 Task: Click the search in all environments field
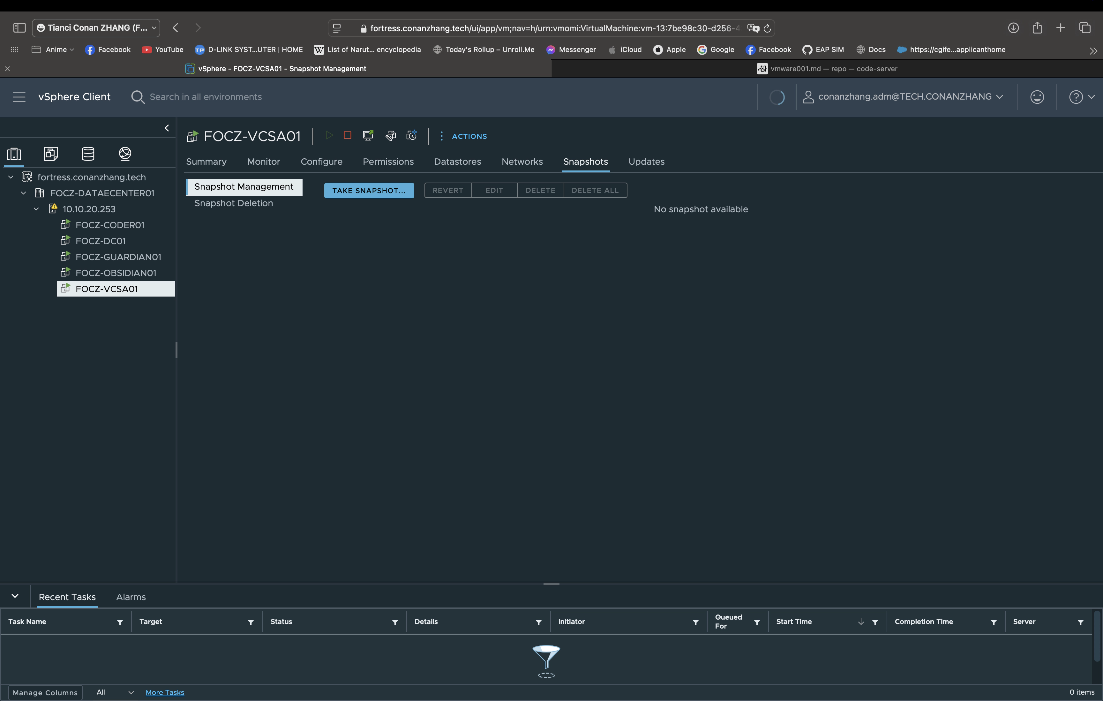coord(206,97)
